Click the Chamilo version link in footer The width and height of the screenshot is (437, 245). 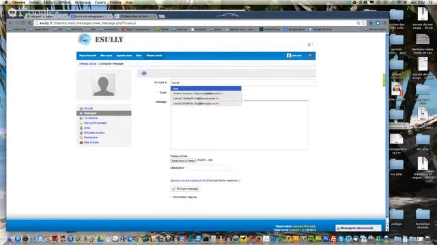tap(298, 230)
